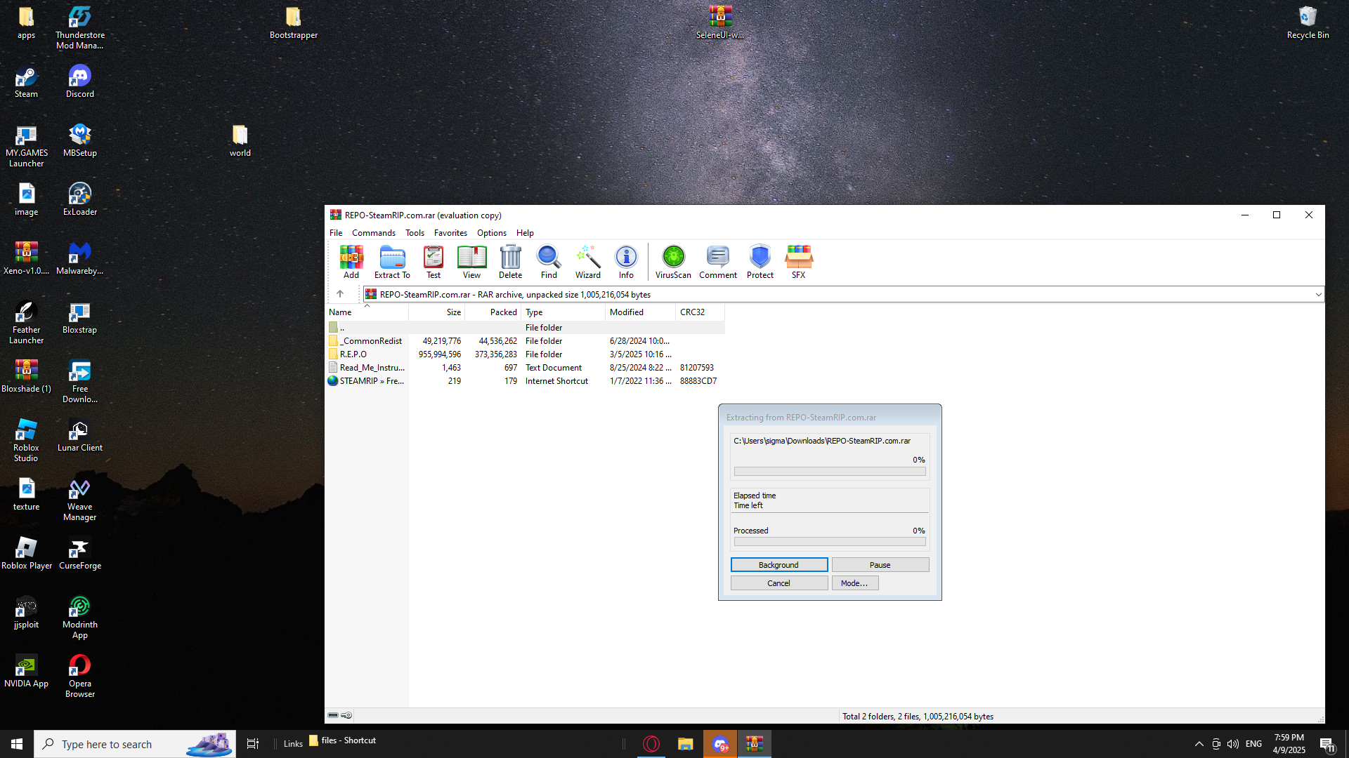The image size is (1349, 758).
Task: Go up one folder level arrow
Action: [340, 294]
